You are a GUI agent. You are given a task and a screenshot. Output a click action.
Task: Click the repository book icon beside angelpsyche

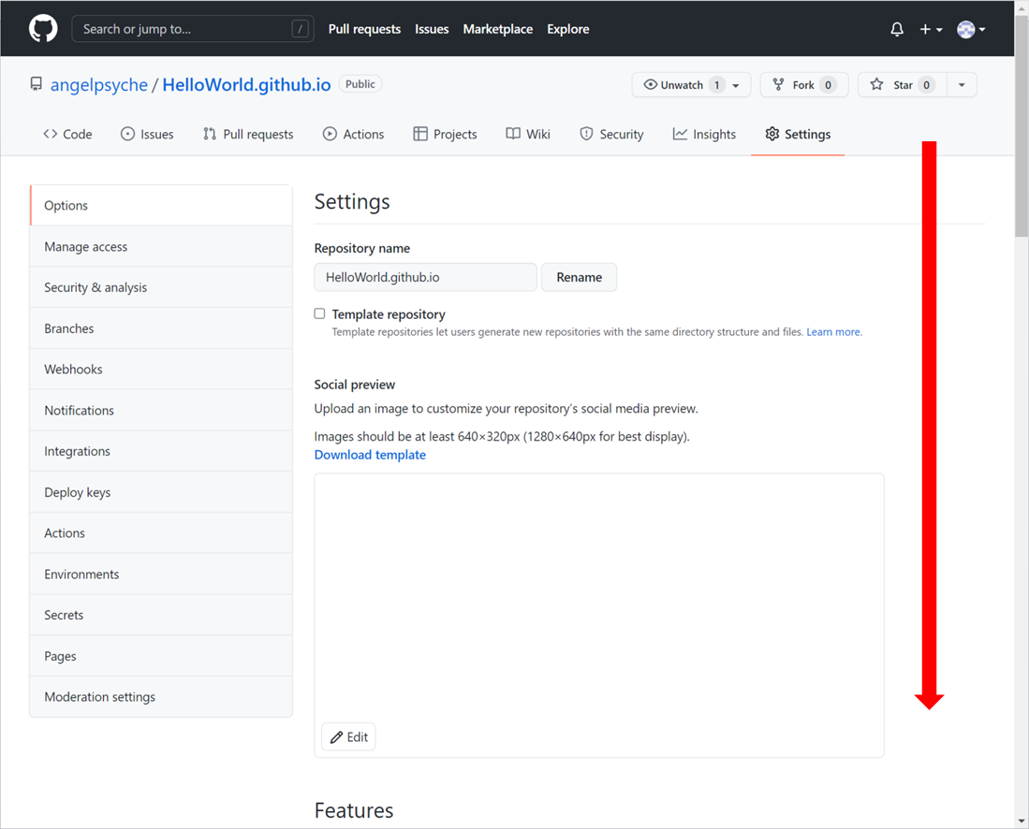[37, 84]
